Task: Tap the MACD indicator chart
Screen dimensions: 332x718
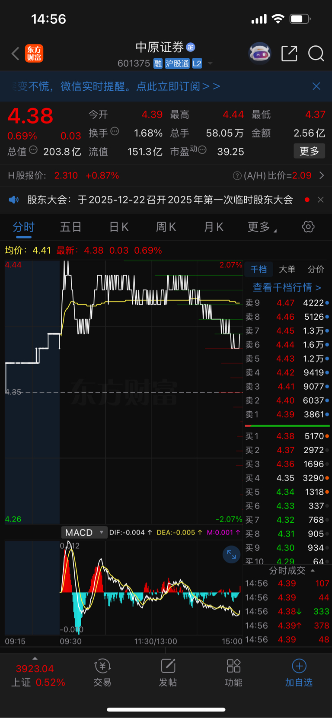Action: [x=124, y=588]
